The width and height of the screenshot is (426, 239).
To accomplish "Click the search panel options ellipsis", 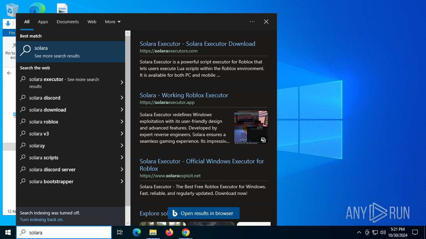I will (x=252, y=22).
